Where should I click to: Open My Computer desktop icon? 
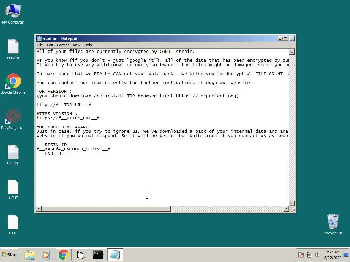point(13,14)
